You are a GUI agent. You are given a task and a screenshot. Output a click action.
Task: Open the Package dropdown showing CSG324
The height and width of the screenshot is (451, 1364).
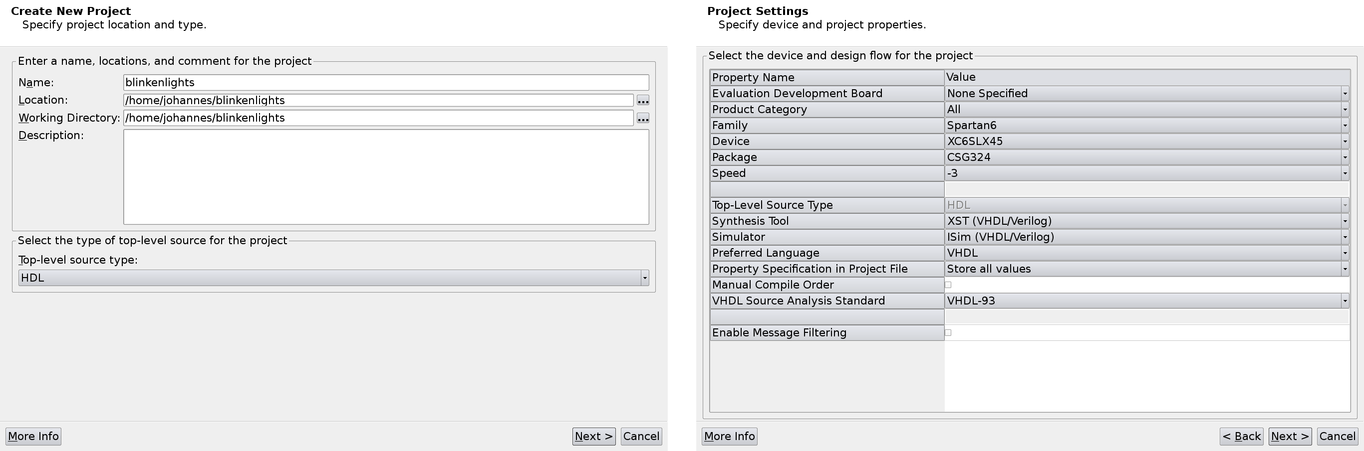tap(1146, 157)
